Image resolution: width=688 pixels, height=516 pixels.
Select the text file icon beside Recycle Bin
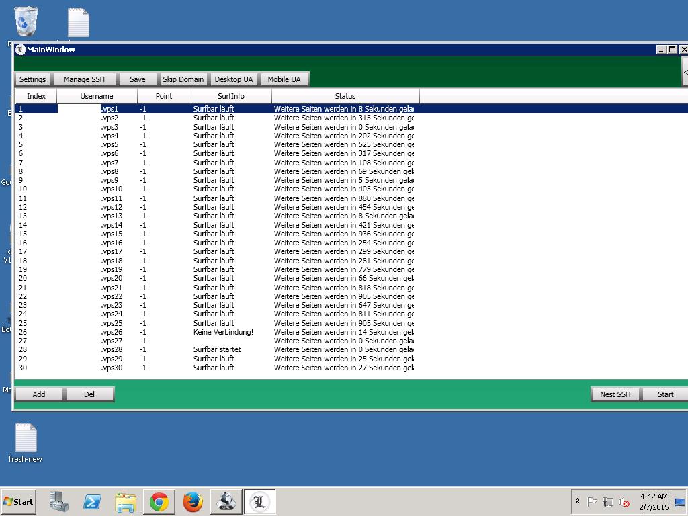coord(79,22)
